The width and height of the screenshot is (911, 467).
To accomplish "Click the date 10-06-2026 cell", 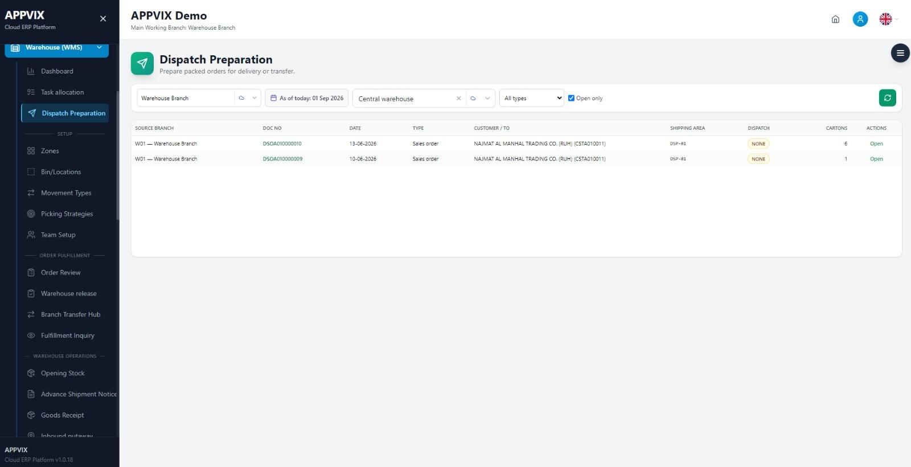I will [x=363, y=159].
